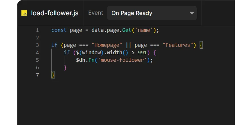Click line number 5 in the gutter
The height and width of the screenshot is (125, 235).
[38, 60]
